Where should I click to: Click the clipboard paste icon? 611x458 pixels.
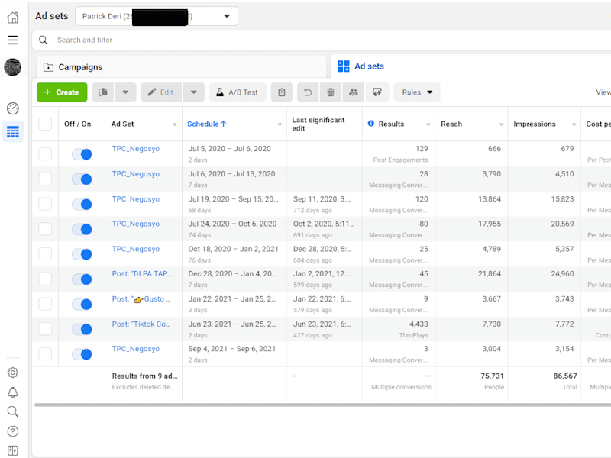[x=282, y=92]
